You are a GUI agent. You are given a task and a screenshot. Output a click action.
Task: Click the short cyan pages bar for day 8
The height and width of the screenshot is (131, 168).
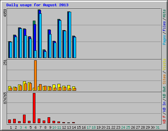pyautogui.click(x=45, y=55)
